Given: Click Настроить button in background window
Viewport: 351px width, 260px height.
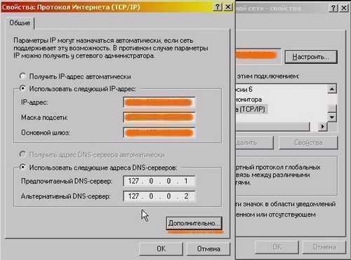Looking at the screenshot, I should tap(311, 57).
